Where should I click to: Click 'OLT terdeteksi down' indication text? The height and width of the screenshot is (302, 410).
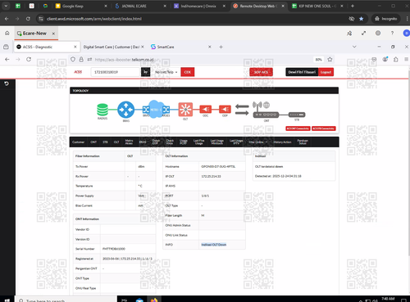(x=269, y=166)
